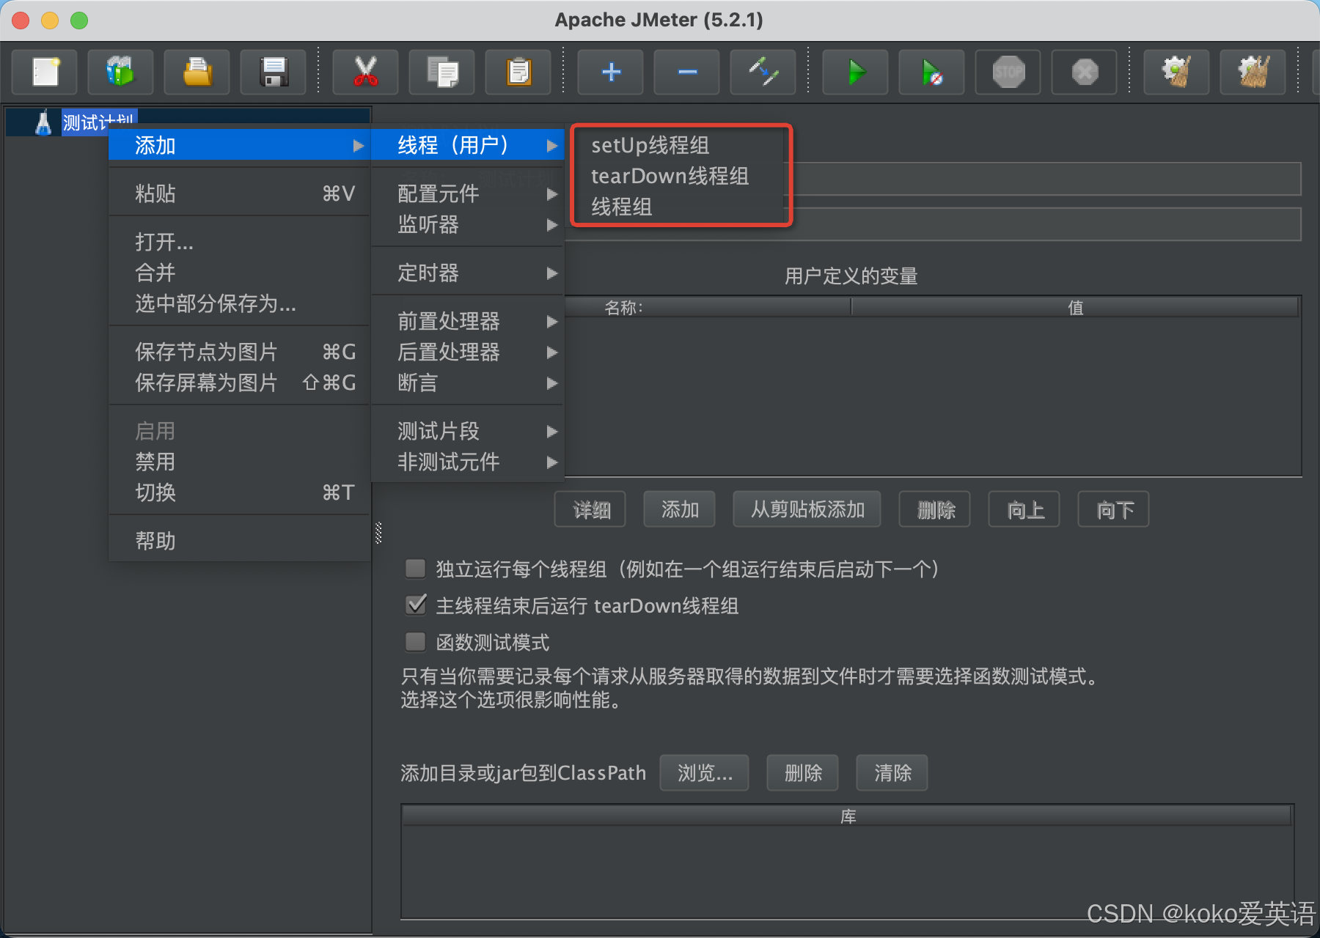Image resolution: width=1320 pixels, height=938 pixels.
Task: Click the Toggle enable/disable arrows icon
Action: 763,72
